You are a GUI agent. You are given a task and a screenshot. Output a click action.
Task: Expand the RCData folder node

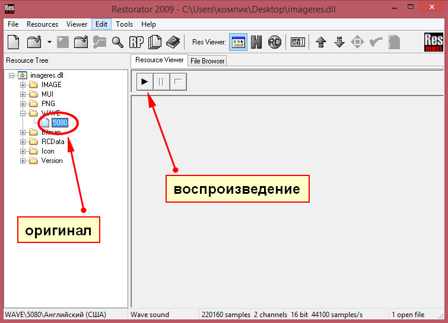pyautogui.click(x=23, y=142)
